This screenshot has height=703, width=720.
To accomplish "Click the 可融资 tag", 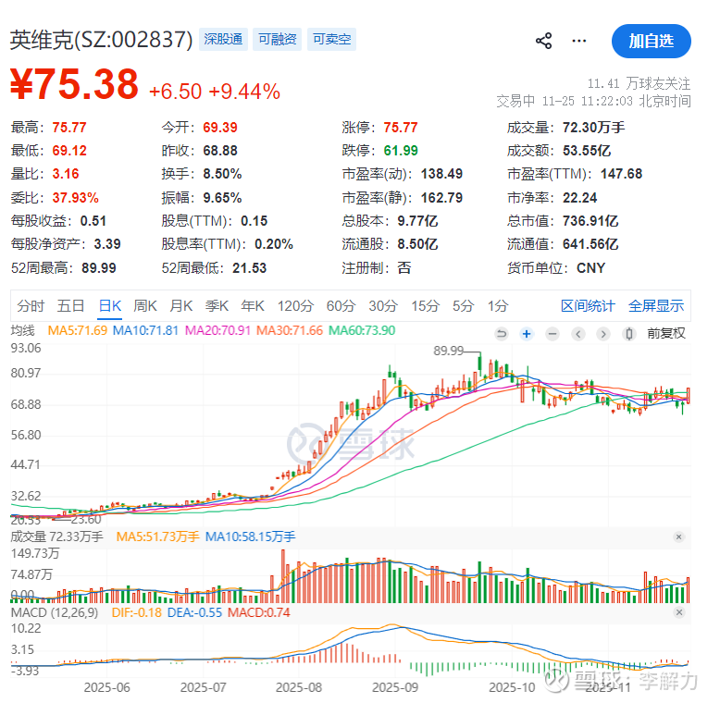I will 278,40.
